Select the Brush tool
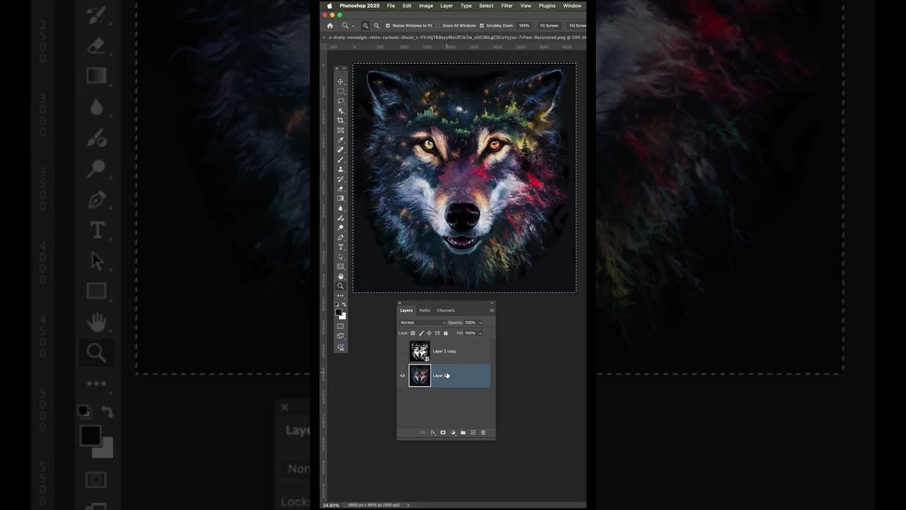 tap(340, 159)
